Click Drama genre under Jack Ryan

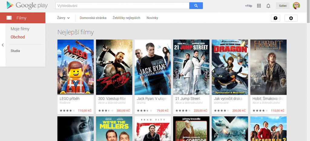tap(141, 103)
